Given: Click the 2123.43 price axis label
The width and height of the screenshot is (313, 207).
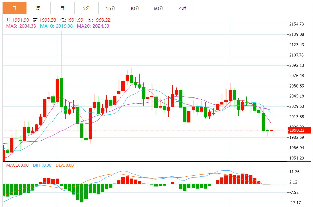Looking at the screenshot, I should coord(297,45).
